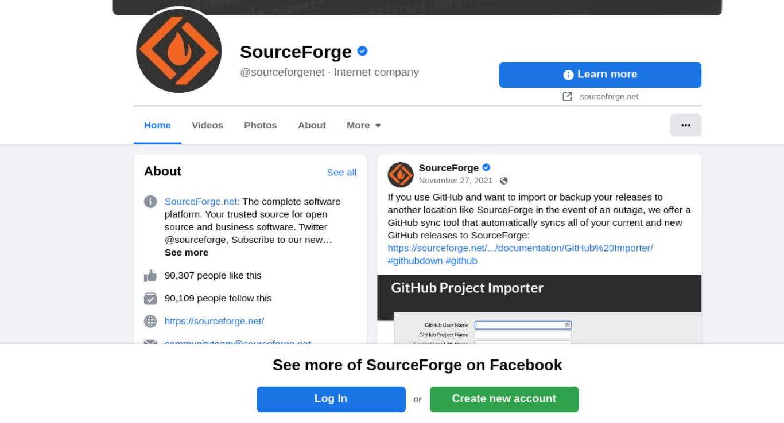
Task: Click the follow checkmark icon in About
Action: pyautogui.click(x=150, y=299)
